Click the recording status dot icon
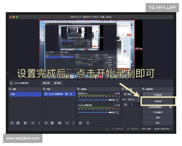The height and width of the screenshot is (146, 182). tap(128, 129)
